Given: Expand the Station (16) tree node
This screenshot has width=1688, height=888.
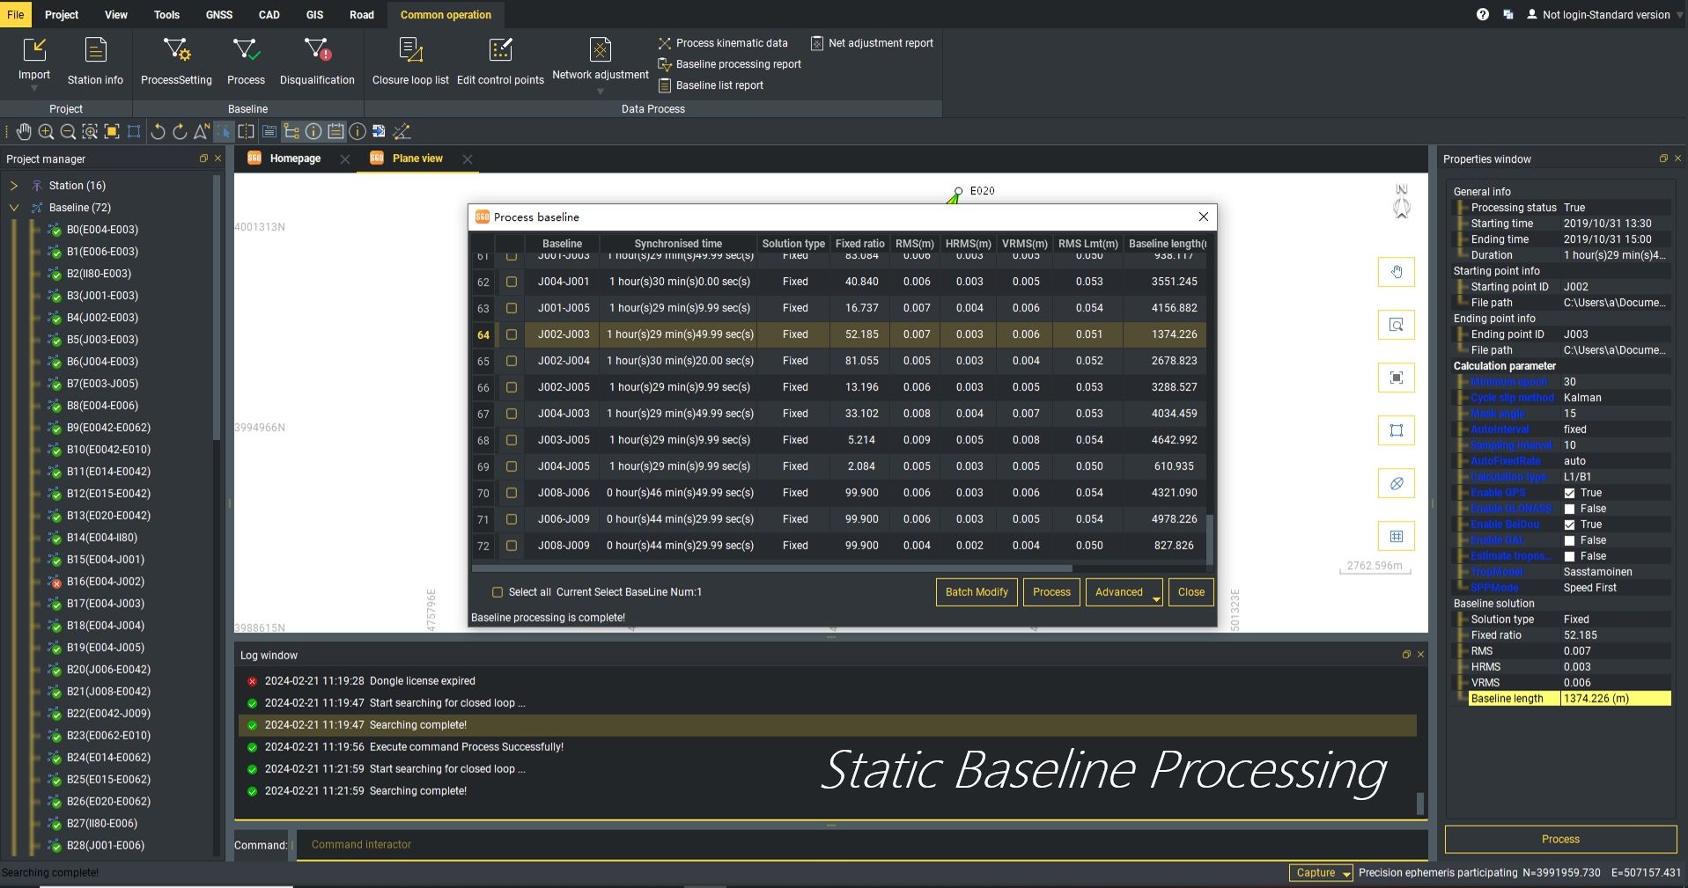Looking at the screenshot, I should pyautogui.click(x=13, y=186).
